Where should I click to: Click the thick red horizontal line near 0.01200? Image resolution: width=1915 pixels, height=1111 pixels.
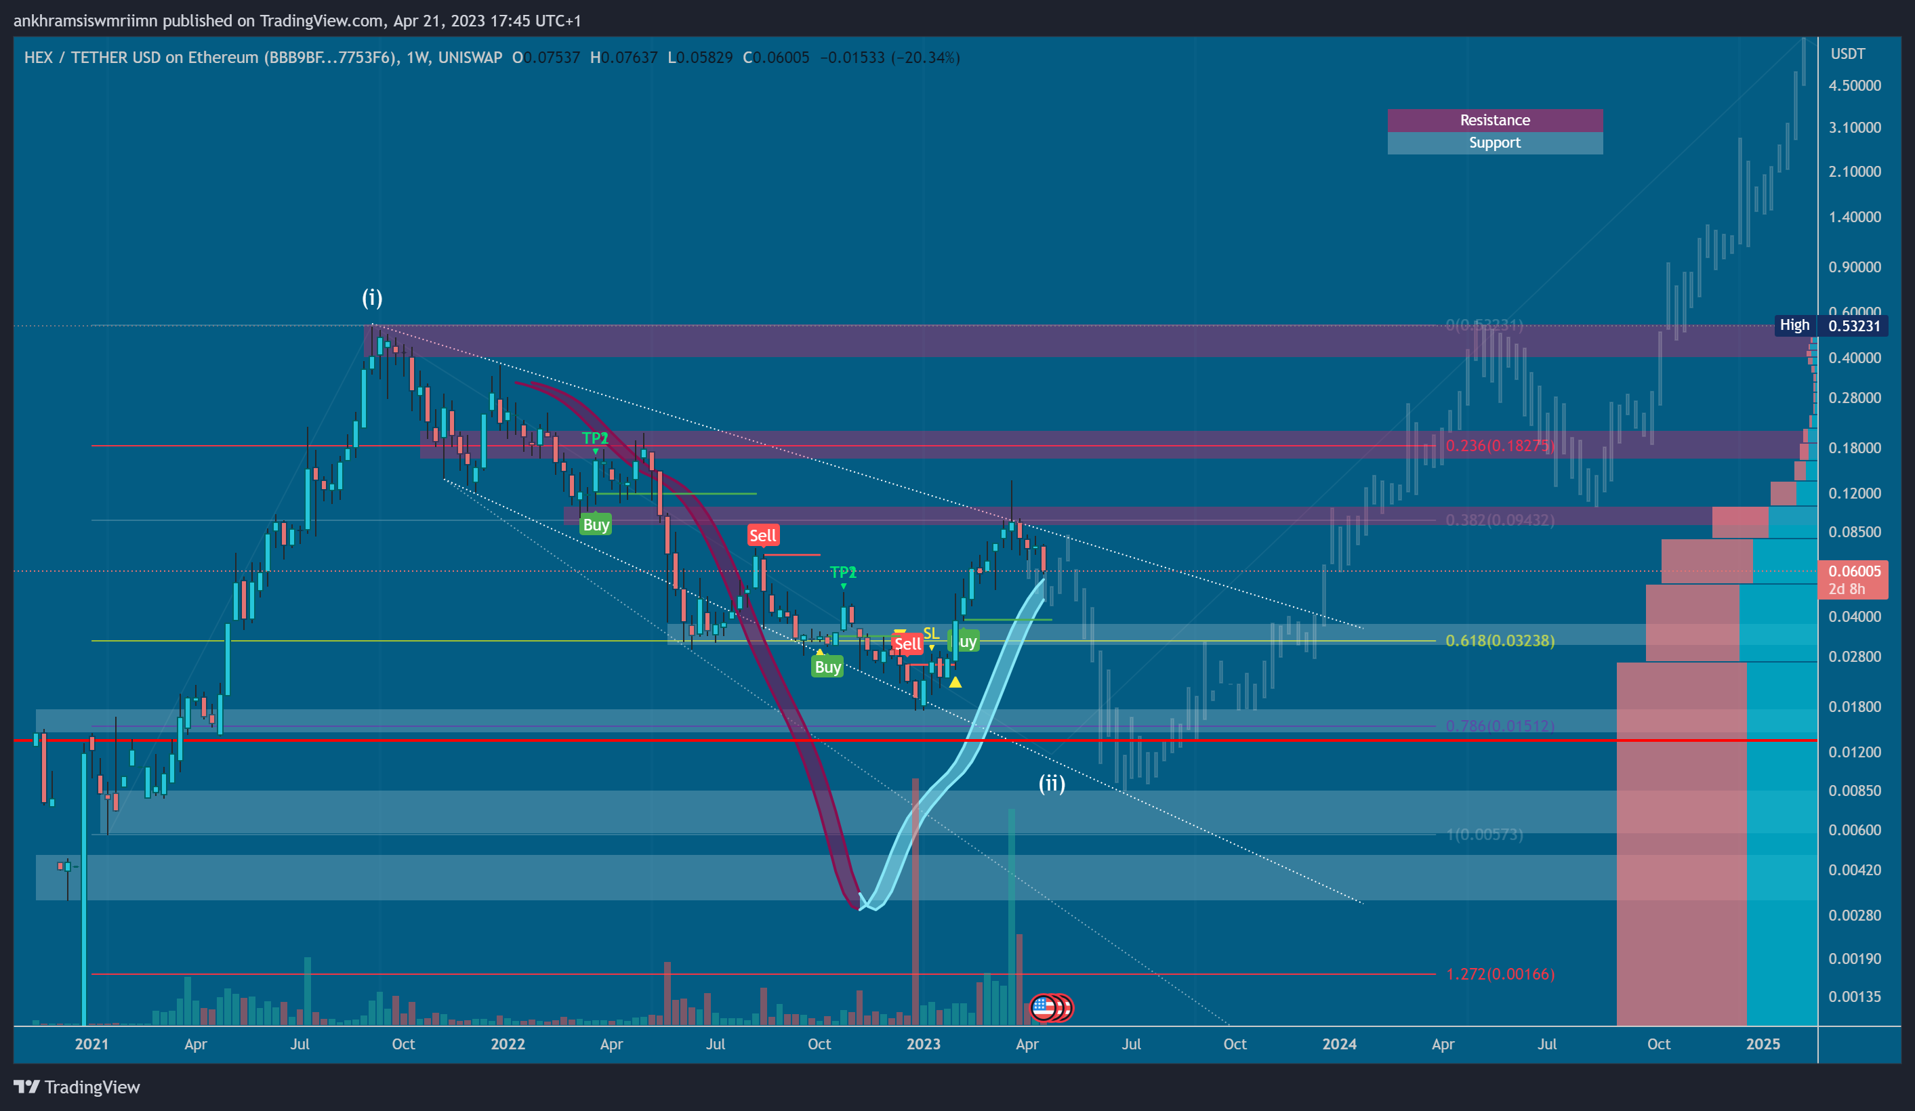coord(915,739)
